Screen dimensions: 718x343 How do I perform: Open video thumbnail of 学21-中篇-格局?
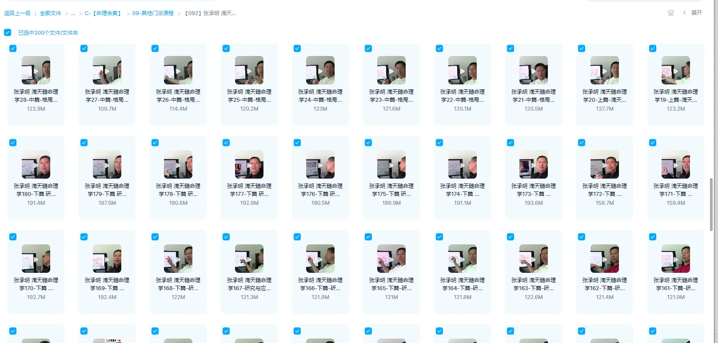(x=534, y=70)
